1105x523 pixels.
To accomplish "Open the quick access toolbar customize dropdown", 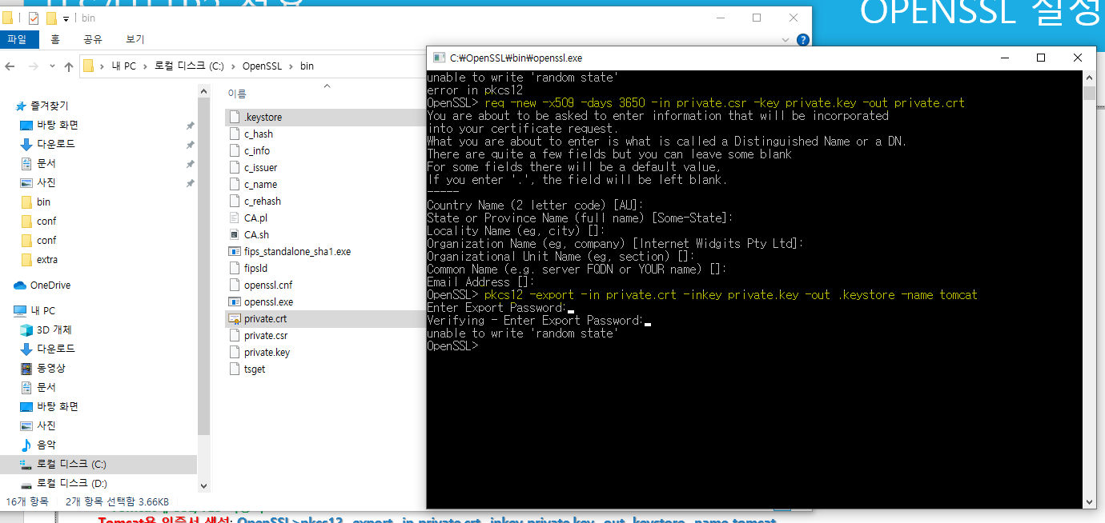I will 66,18.
